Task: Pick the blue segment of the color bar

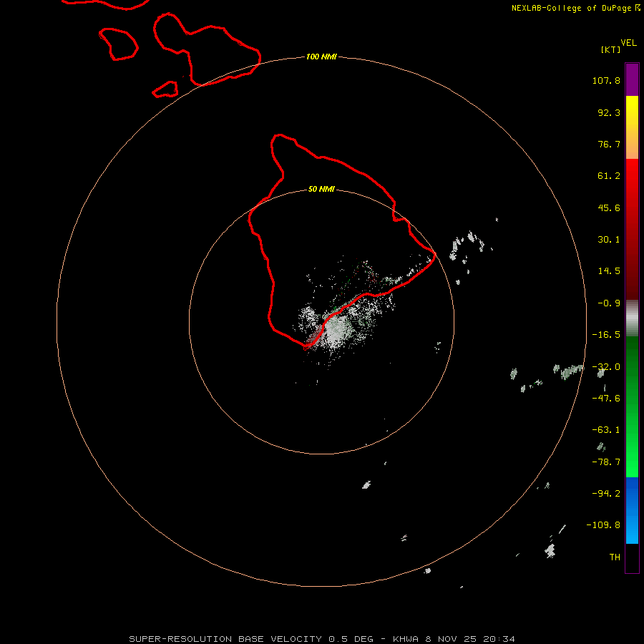Action: pos(632,510)
